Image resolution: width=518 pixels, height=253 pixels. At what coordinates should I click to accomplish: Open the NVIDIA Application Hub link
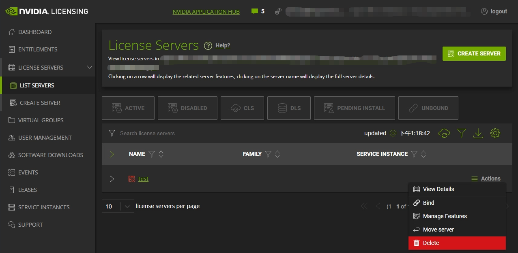pyautogui.click(x=206, y=12)
